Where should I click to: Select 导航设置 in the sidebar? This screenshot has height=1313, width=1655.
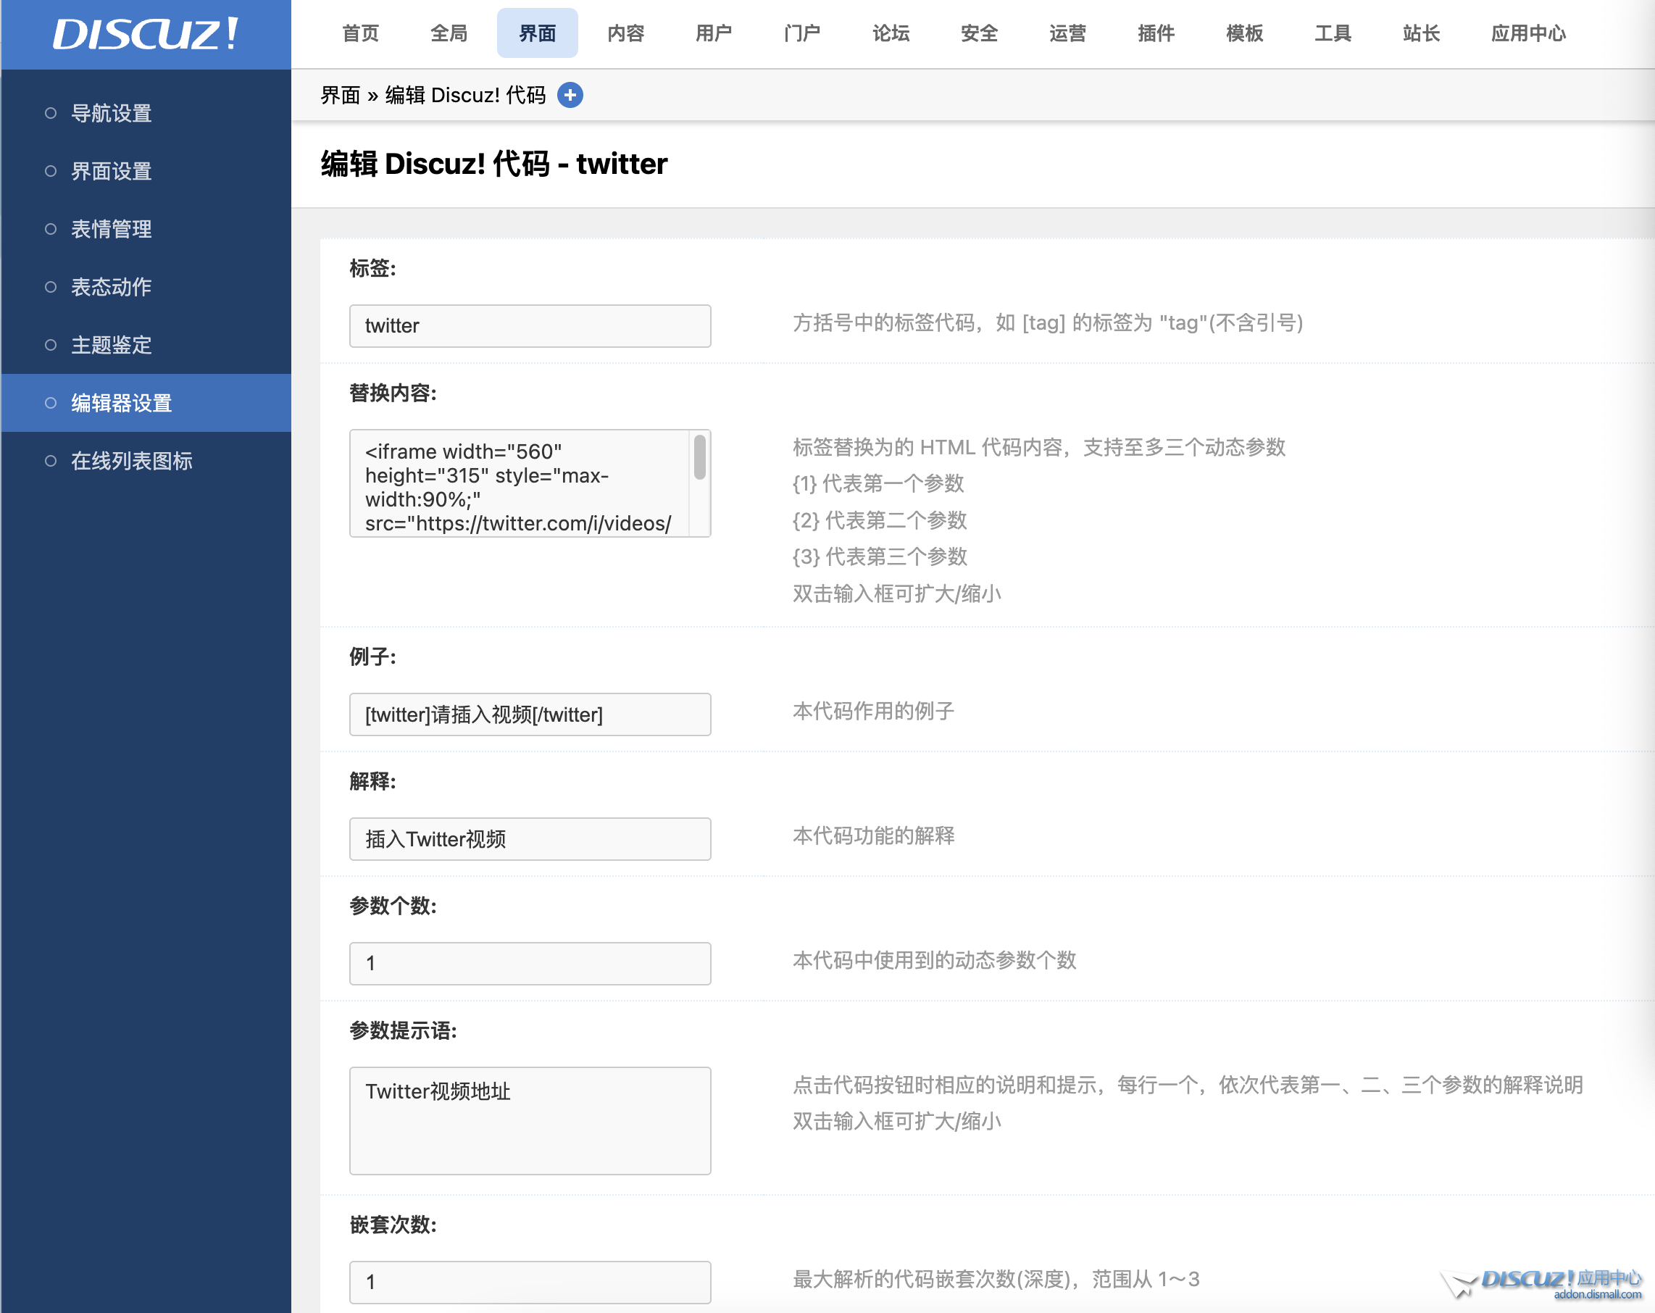coord(112,114)
